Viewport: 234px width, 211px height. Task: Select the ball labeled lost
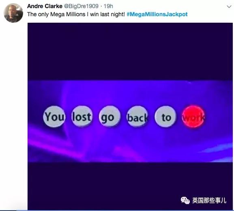click(82, 116)
